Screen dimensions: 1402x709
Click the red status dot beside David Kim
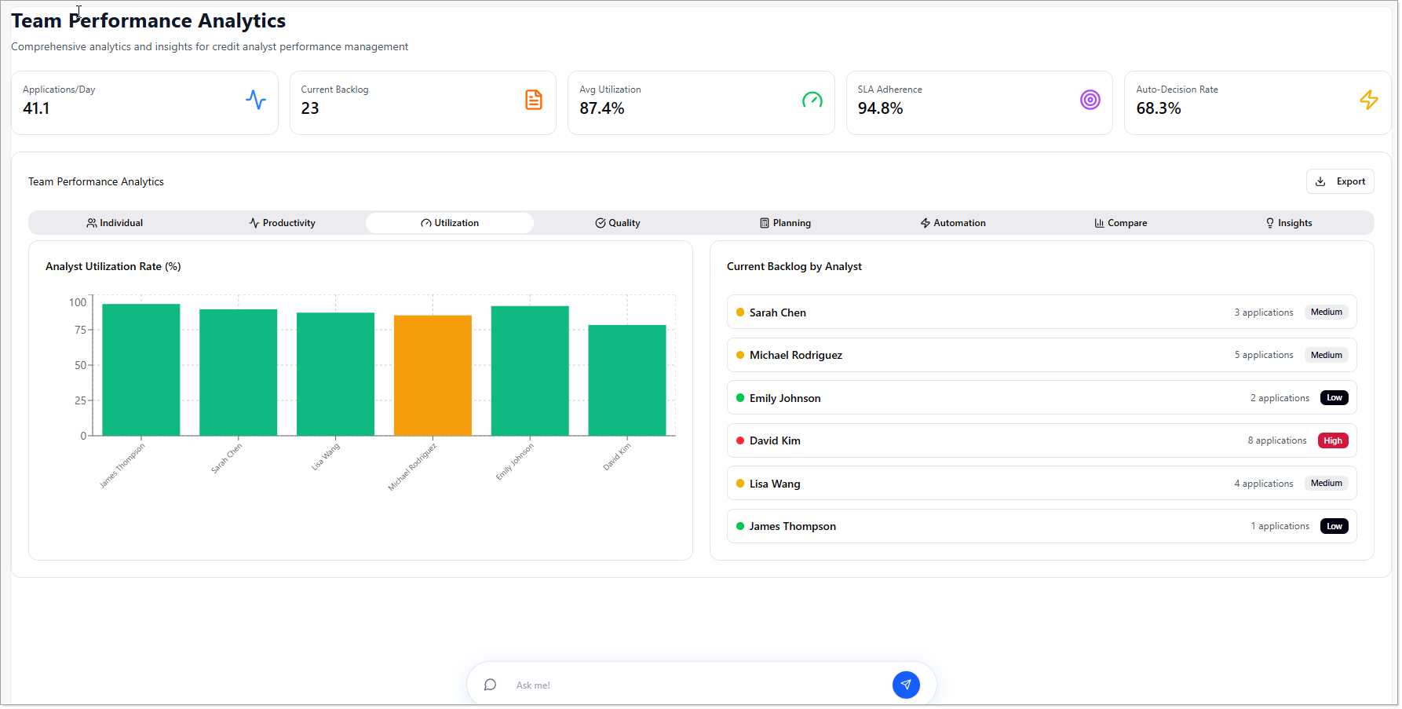click(740, 440)
